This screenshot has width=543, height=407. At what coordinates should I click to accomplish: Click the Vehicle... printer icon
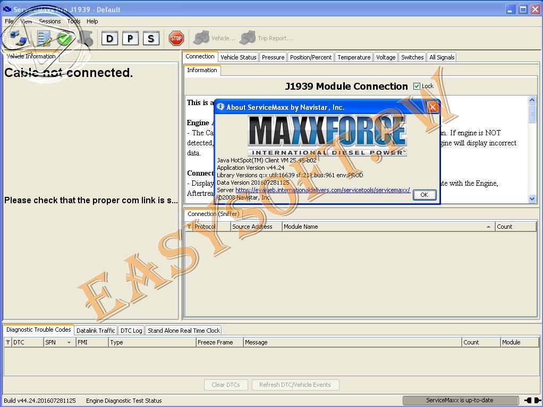coord(201,38)
